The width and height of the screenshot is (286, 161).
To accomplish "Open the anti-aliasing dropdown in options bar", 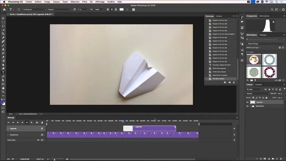I will click(x=99, y=9).
